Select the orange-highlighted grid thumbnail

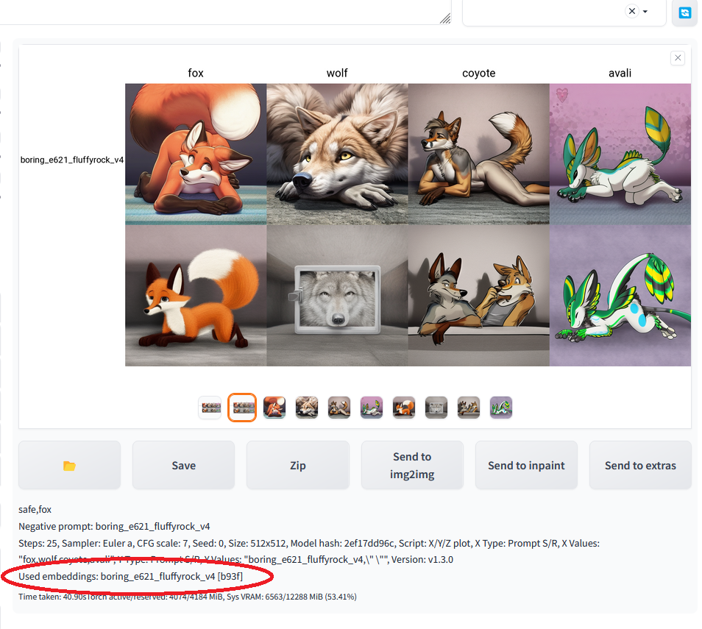click(x=242, y=407)
